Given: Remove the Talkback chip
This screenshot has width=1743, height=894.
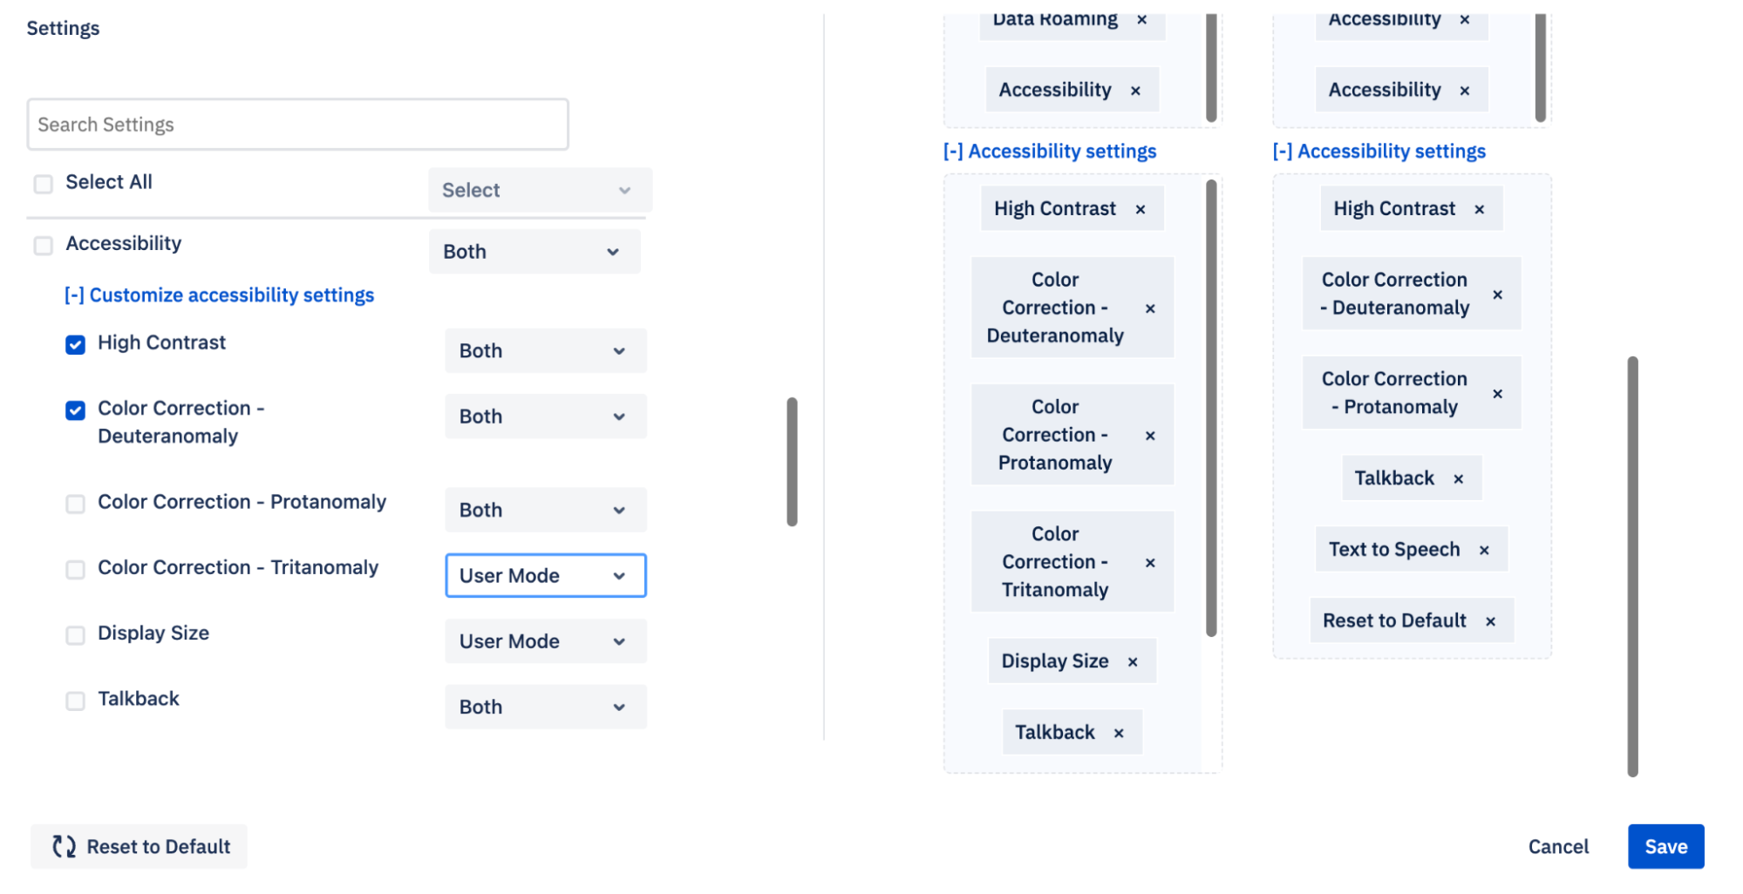Looking at the screenshot, I should pyautogui.click(x=1120, y=732).
